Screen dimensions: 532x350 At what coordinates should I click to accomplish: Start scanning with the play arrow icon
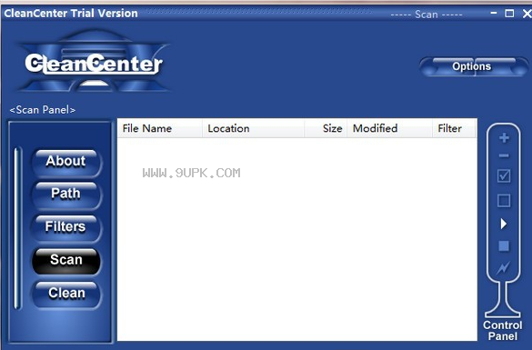pyautogui.click(x=504, y=224)
